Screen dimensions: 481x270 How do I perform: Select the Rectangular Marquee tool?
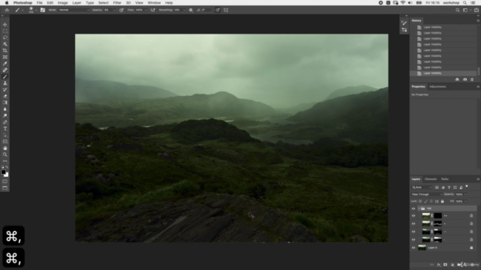pyautogui.click(x=5, y=31)
